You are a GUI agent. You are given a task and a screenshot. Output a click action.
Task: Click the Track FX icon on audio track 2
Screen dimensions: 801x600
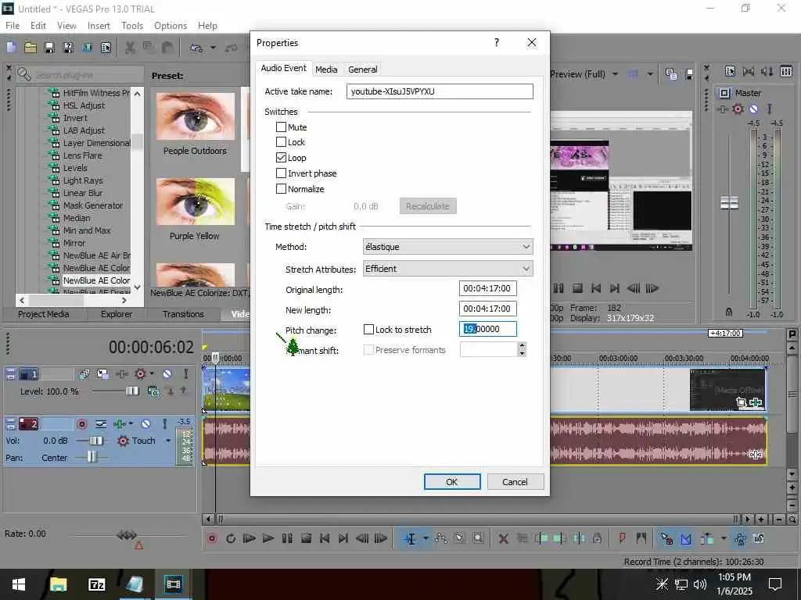tap(120, 424)
